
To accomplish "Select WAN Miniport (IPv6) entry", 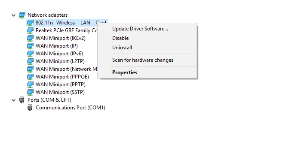I will click(x=59, y=54).
